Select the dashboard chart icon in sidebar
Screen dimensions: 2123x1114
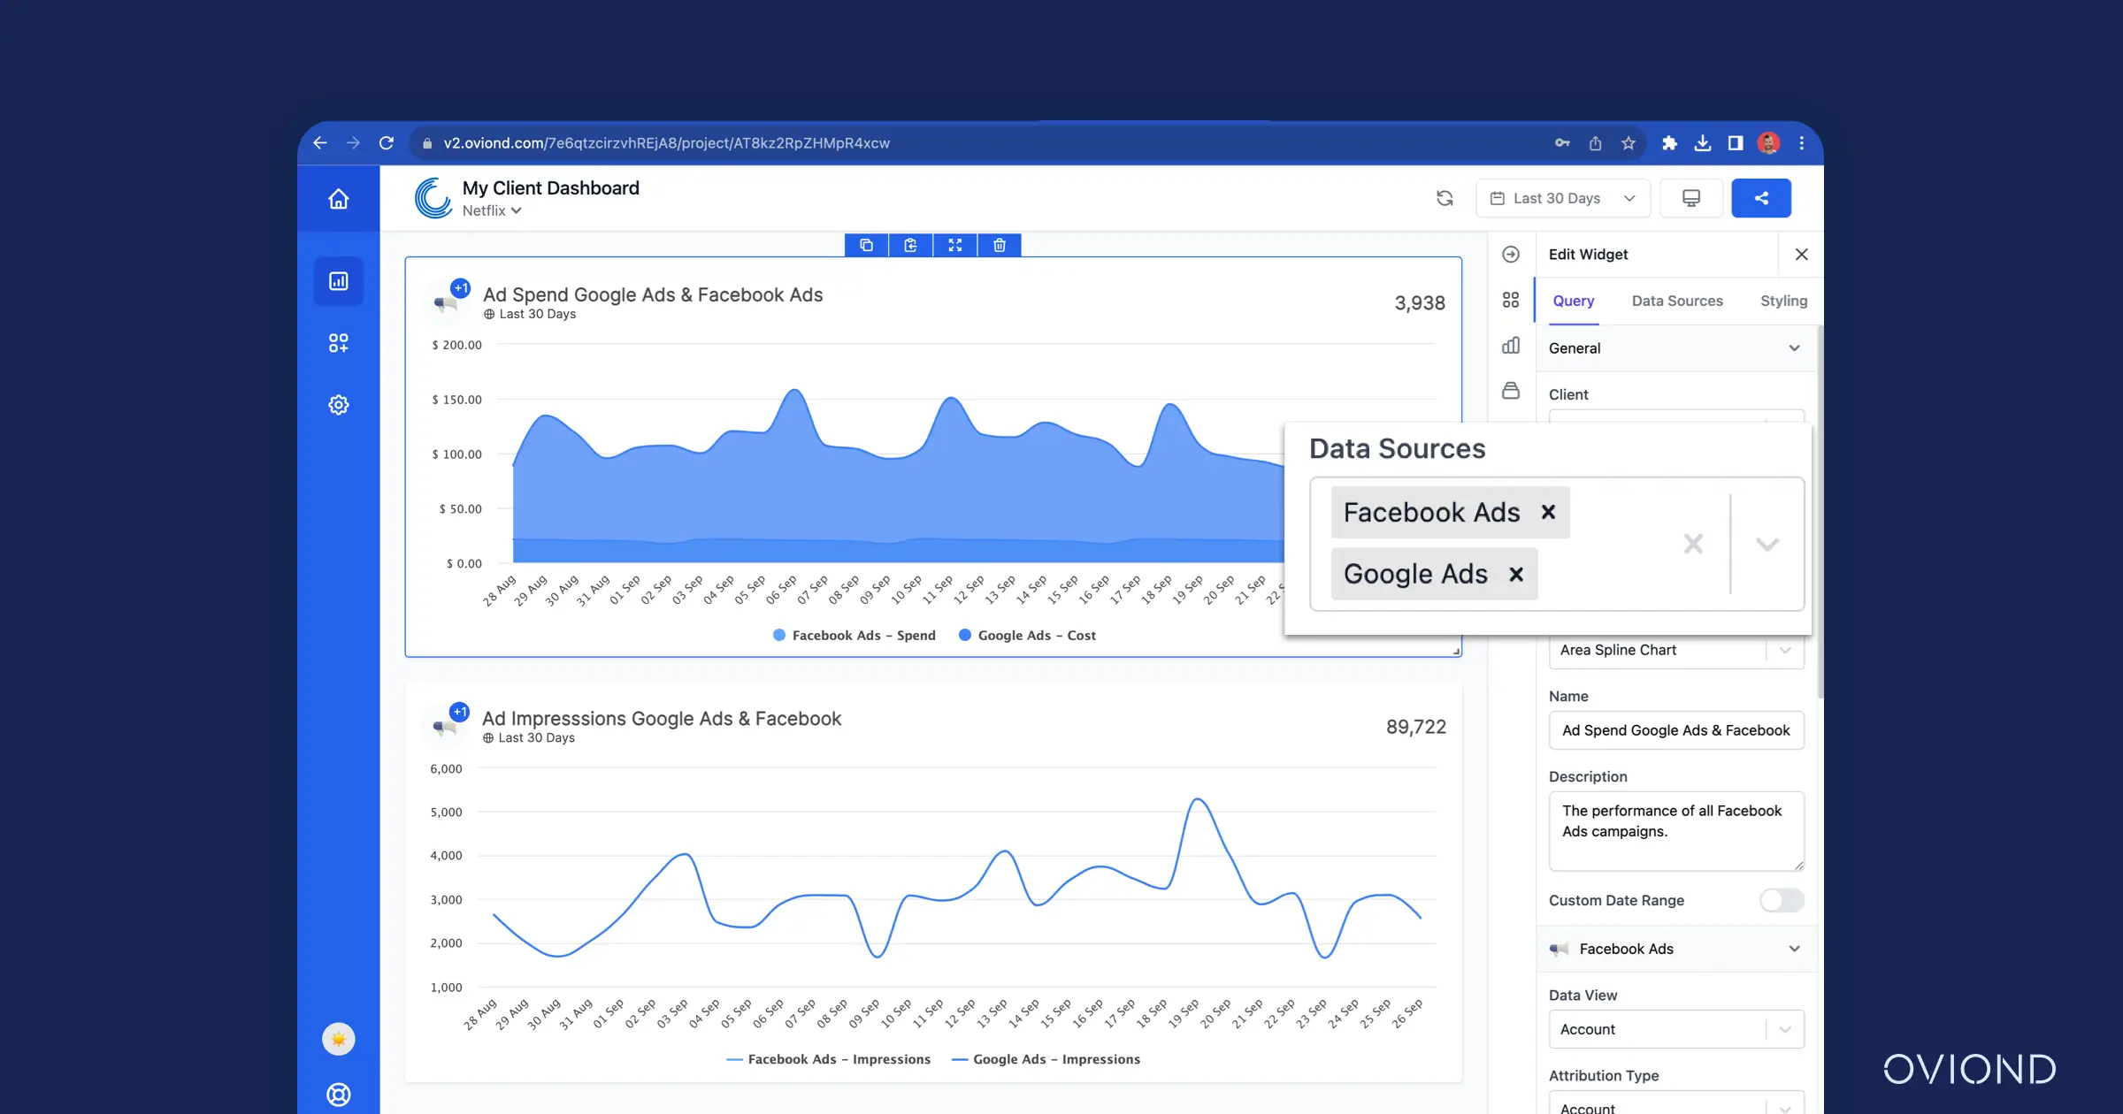click(338, 281)
